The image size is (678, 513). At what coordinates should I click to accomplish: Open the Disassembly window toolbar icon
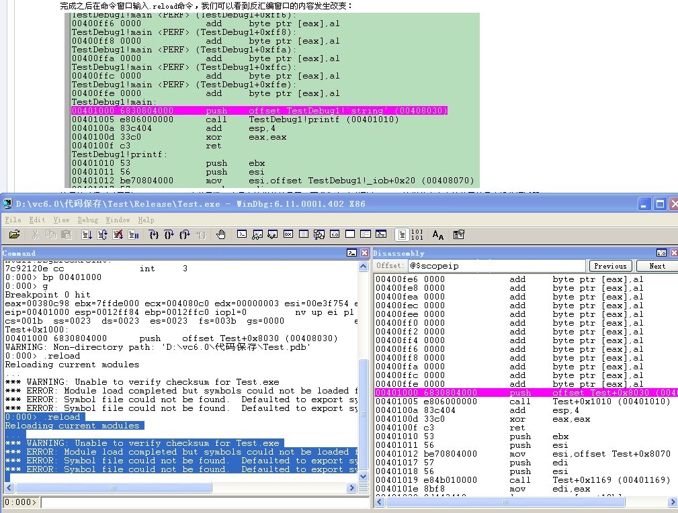tap(335, 234)
